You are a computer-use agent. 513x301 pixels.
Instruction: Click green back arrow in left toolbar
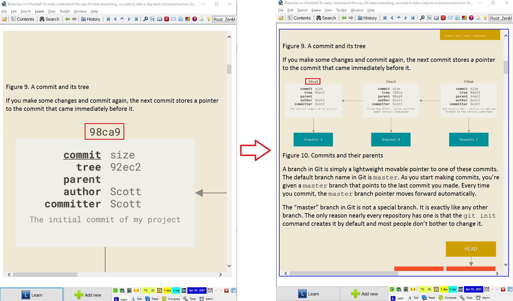pos(67,19)
